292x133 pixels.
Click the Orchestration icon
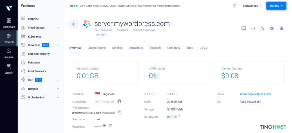click(x=23, y=97)
